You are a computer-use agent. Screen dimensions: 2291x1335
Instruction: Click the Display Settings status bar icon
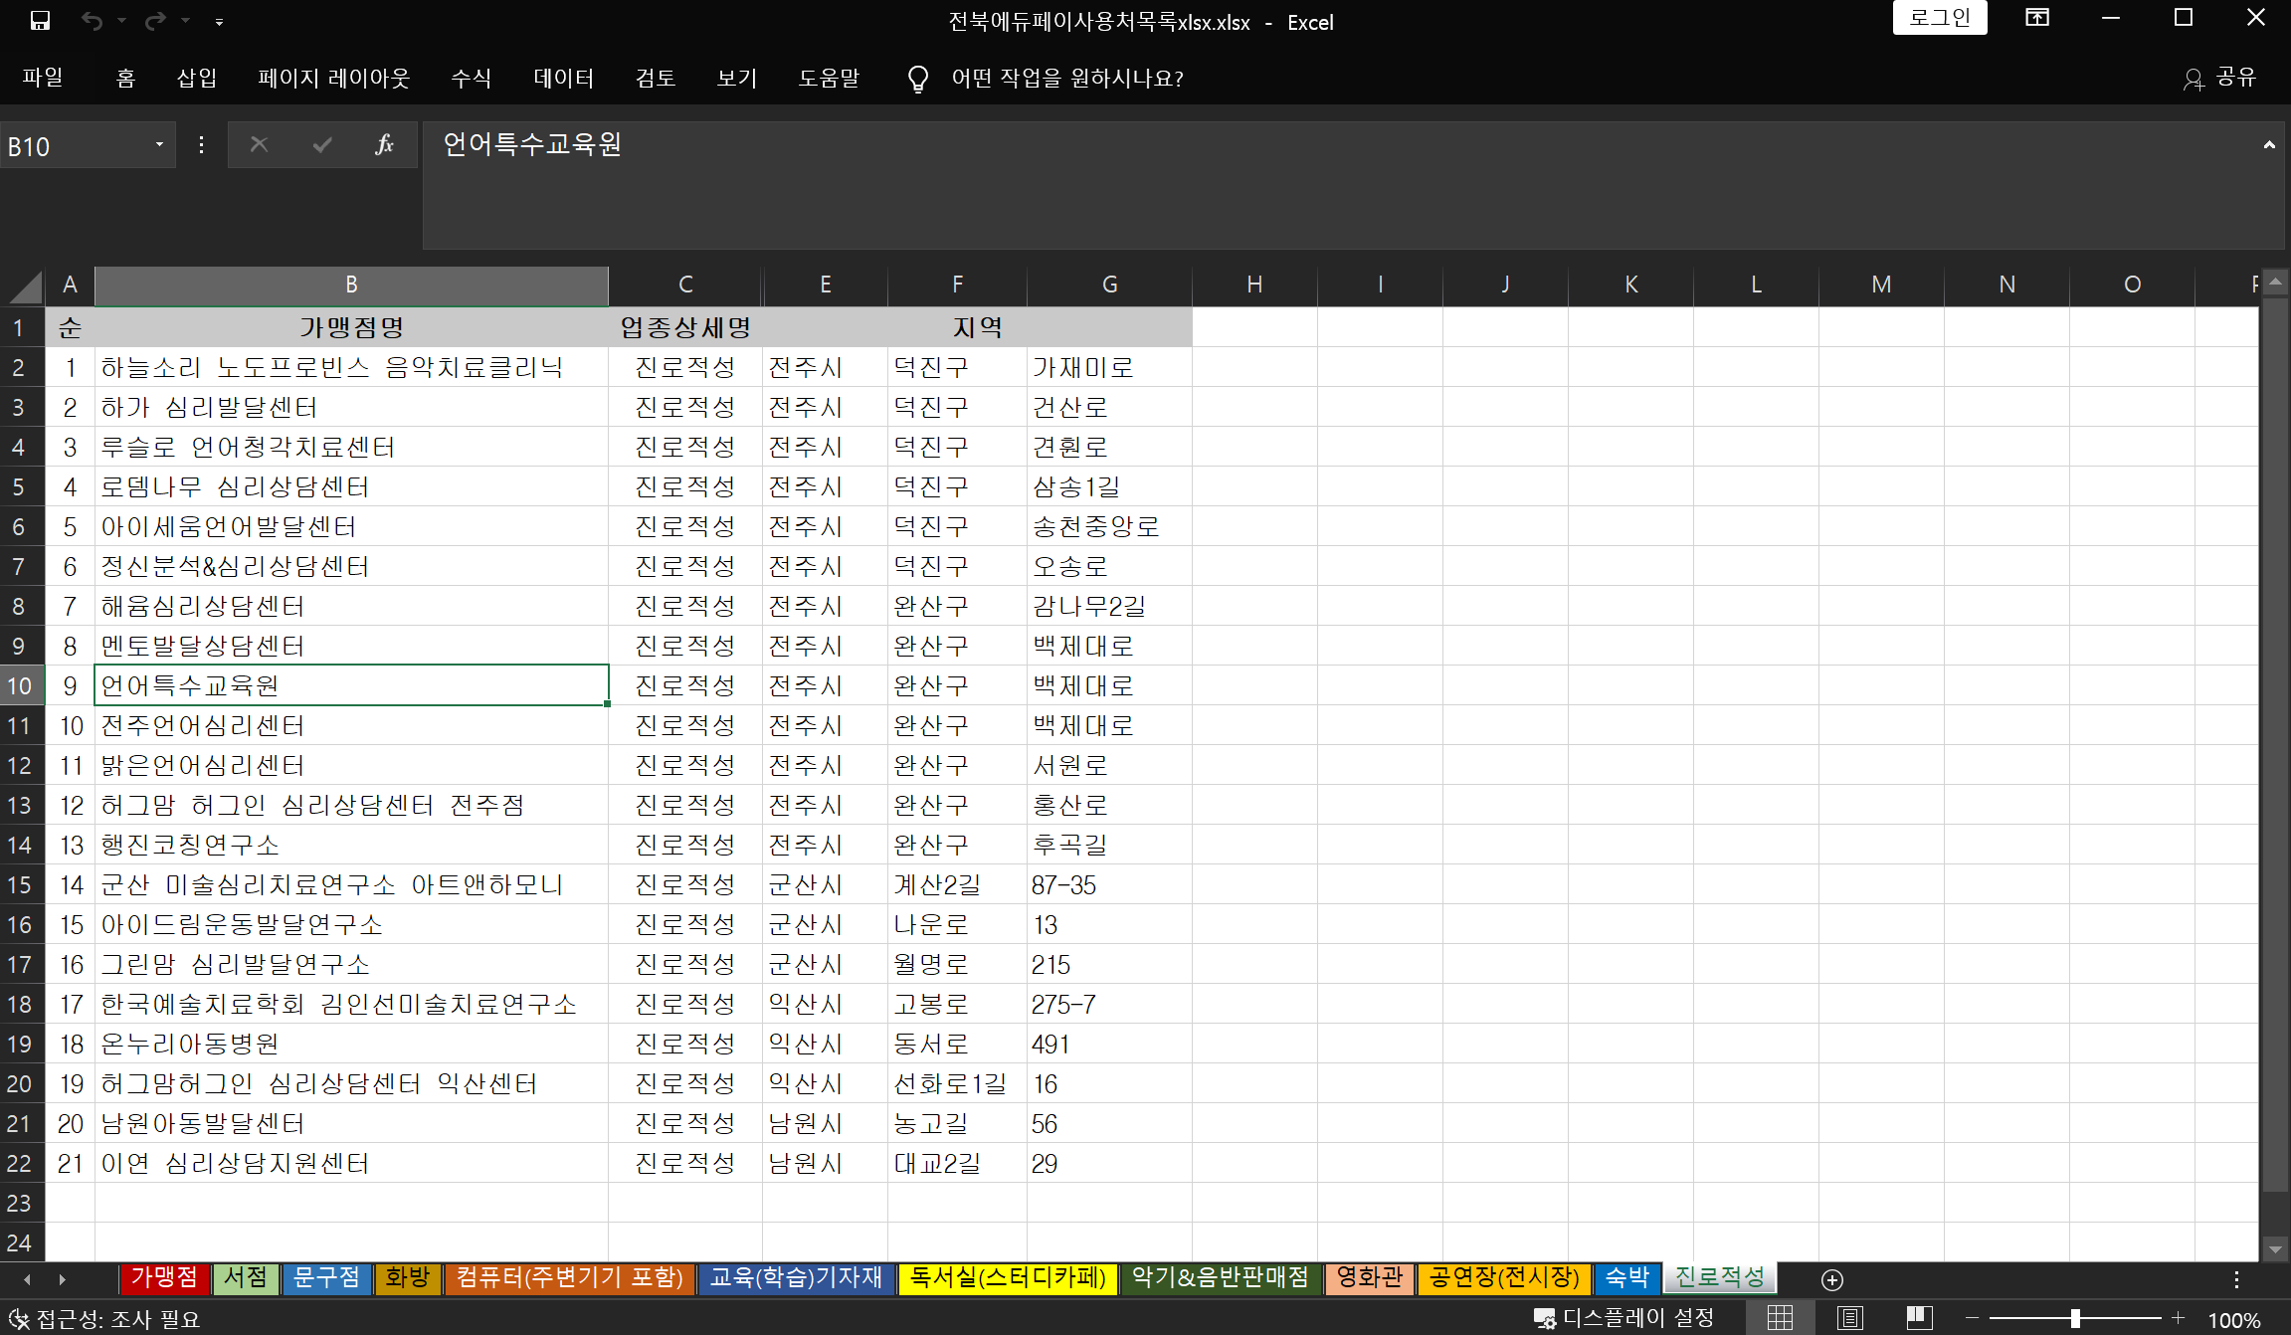(x=1545, y=1319)
